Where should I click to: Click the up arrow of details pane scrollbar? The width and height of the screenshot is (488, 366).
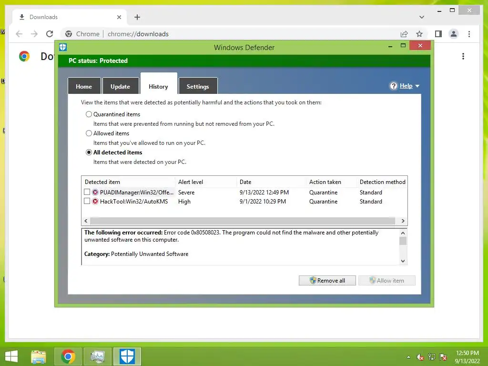[x=403, y=233]
